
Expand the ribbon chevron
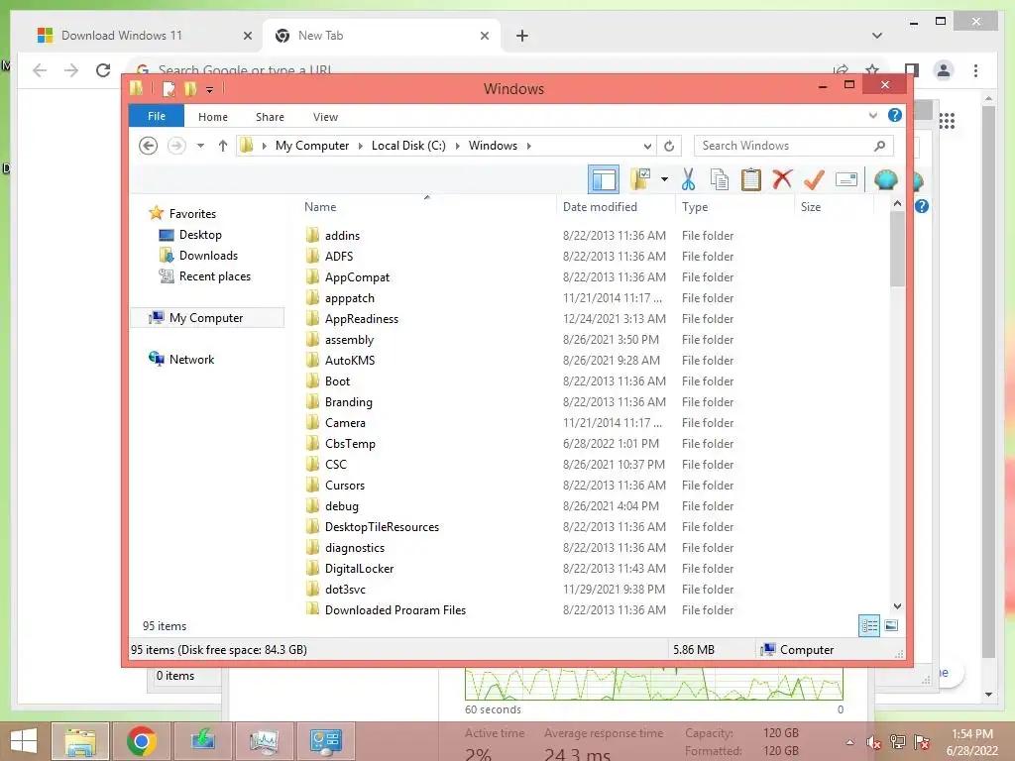[x=873, y=115]
